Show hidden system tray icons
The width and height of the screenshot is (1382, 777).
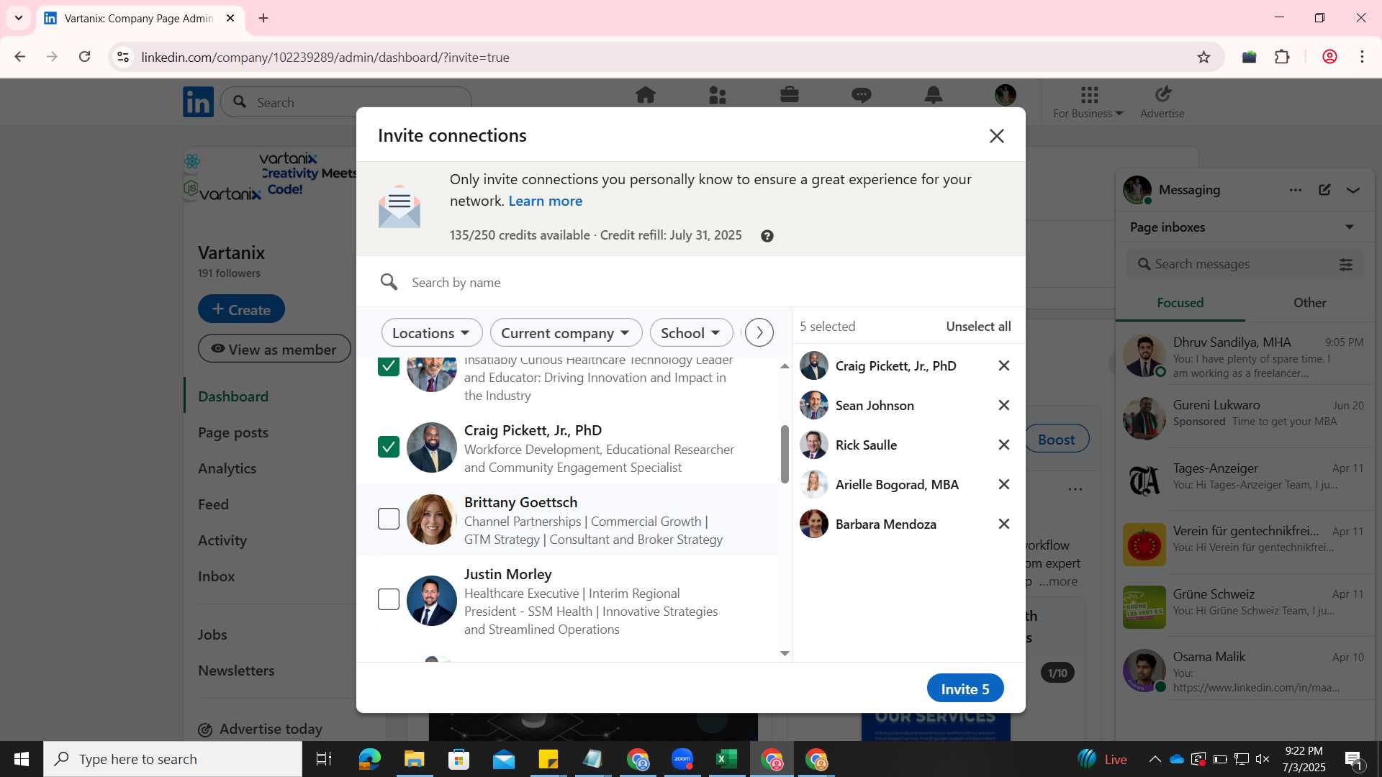click(x=1155, y=759)
